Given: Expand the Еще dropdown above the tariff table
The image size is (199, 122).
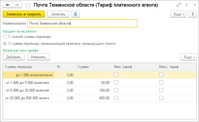Looking at the screenshot, I should [x=188, y=57].
